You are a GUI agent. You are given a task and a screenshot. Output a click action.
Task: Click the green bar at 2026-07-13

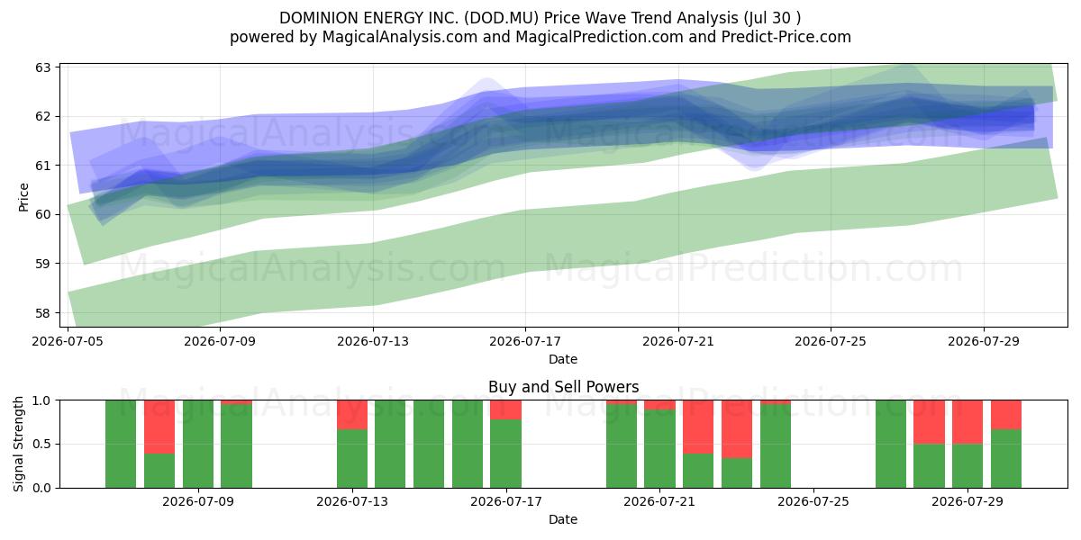(x=352, y=458)
